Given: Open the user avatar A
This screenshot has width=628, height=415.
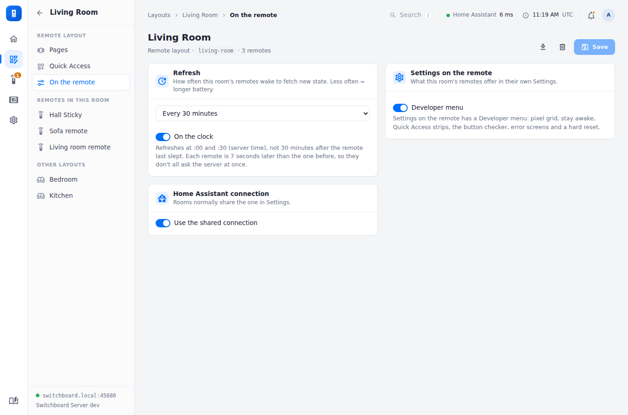Looking at the screenshot, I should point(609,15).
